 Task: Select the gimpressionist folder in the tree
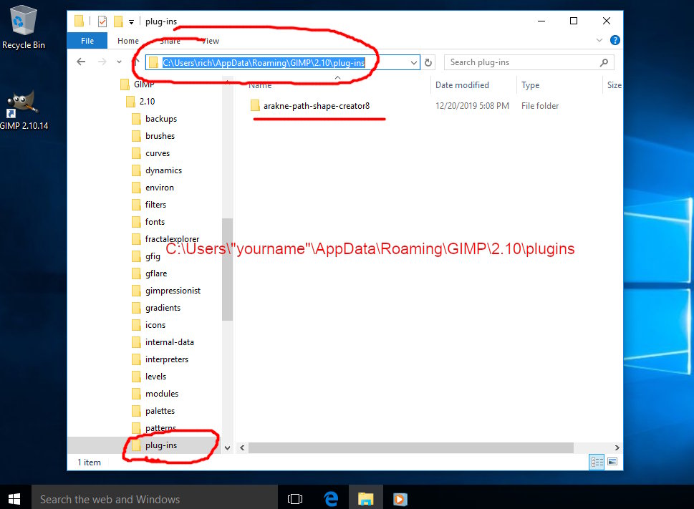[166, 291]
